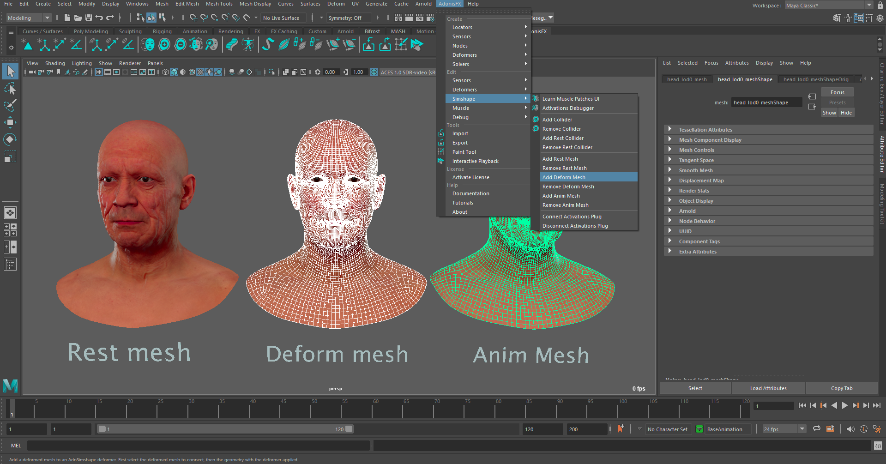Toggle timeline sound speaker icon
This screenshot has width=886, height=464.
point(850,429)
